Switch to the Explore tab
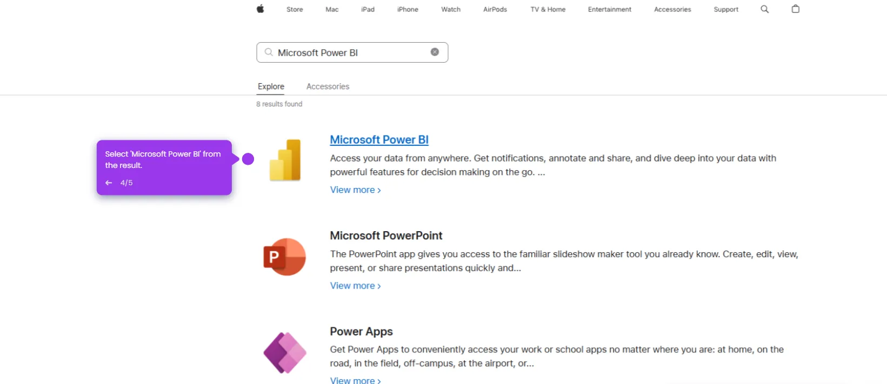This screenshot has height=384, width=887. [x=271, y=86]
